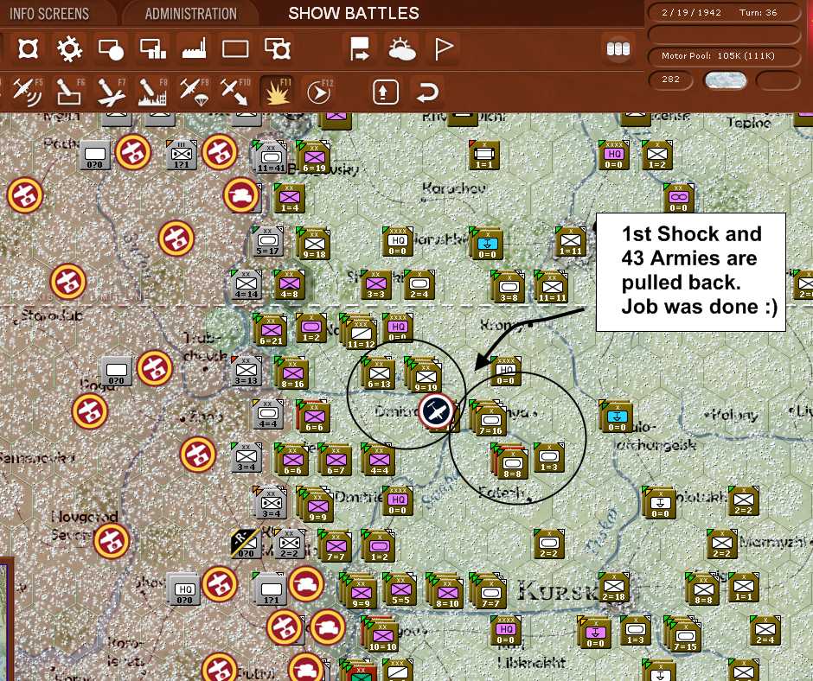Viewport: 813px width, 681px height.
Task: Click the undo return-arrow icon
Action: pyautogui.click(x=427, y=92)
